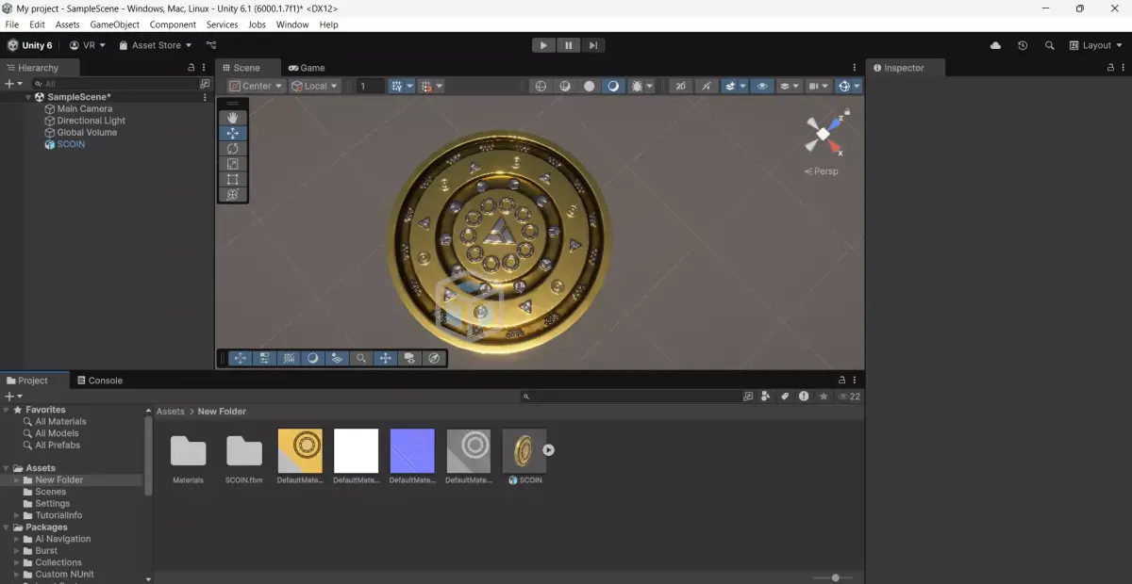
Task: Select the Transform tool
Action: pyautogui.click(x=233, y=195)
